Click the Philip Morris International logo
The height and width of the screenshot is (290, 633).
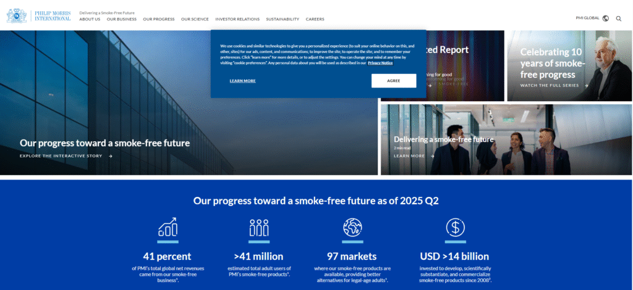[x=39, y=15]
